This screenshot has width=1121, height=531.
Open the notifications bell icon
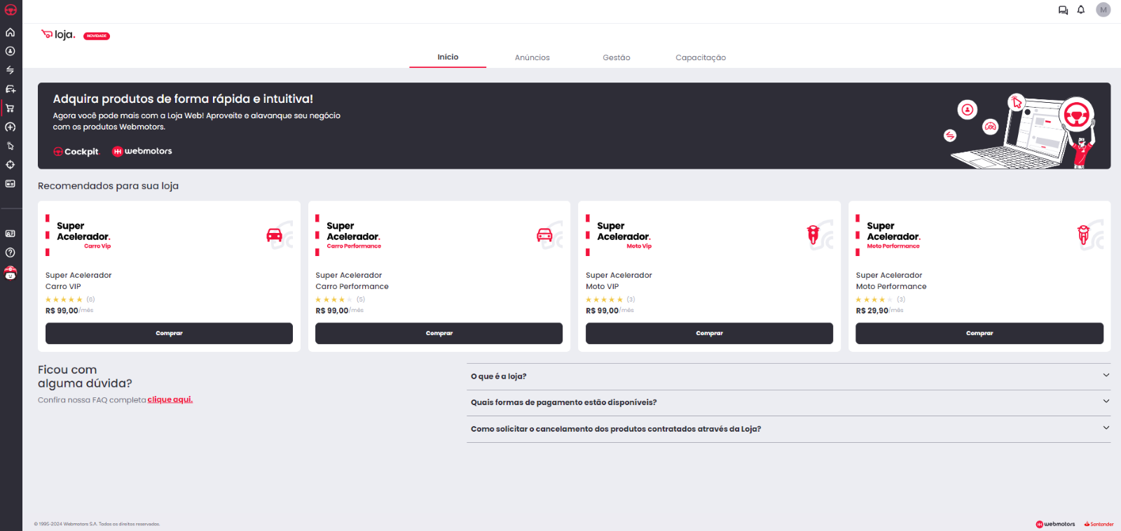(x=1081, y=10)
